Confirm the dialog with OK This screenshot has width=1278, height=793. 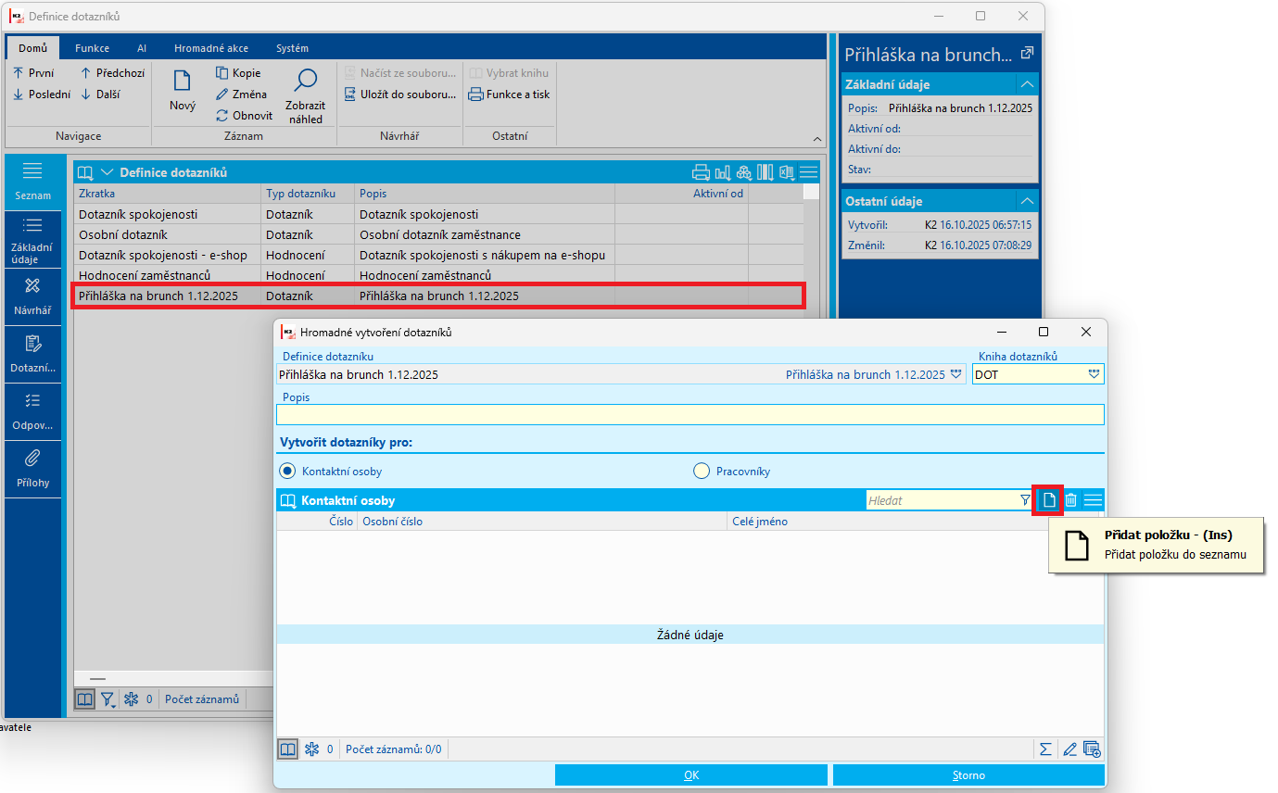point(691,775)
